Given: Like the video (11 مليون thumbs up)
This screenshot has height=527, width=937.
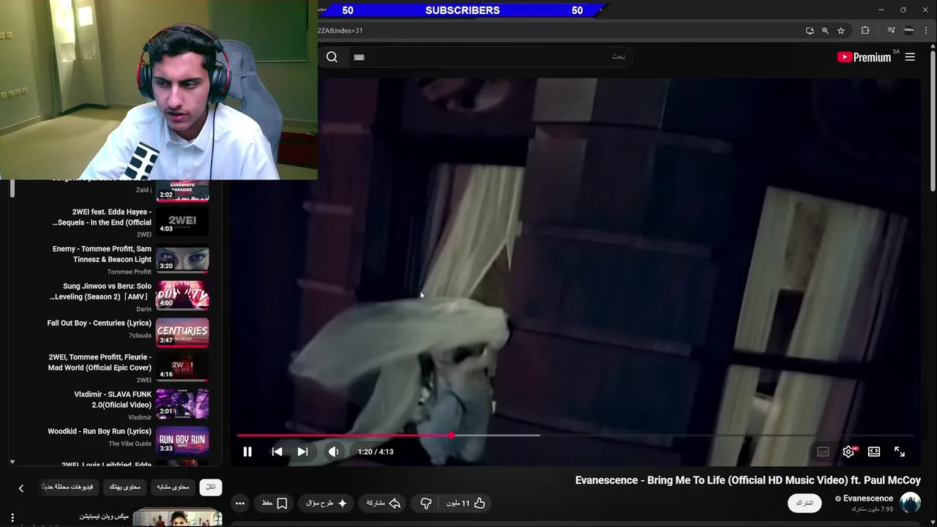Looking at the screenshot, I should (466, 503).
